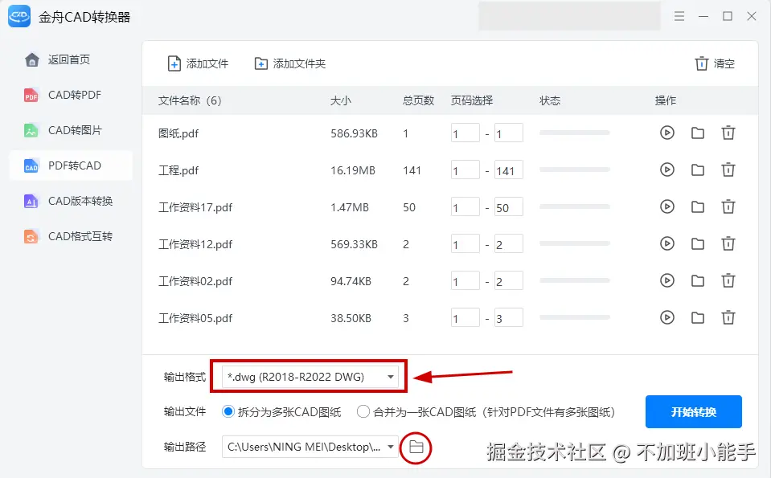
Task: Click end page field for 工作资料02.pdf
Action: [508, 281]
